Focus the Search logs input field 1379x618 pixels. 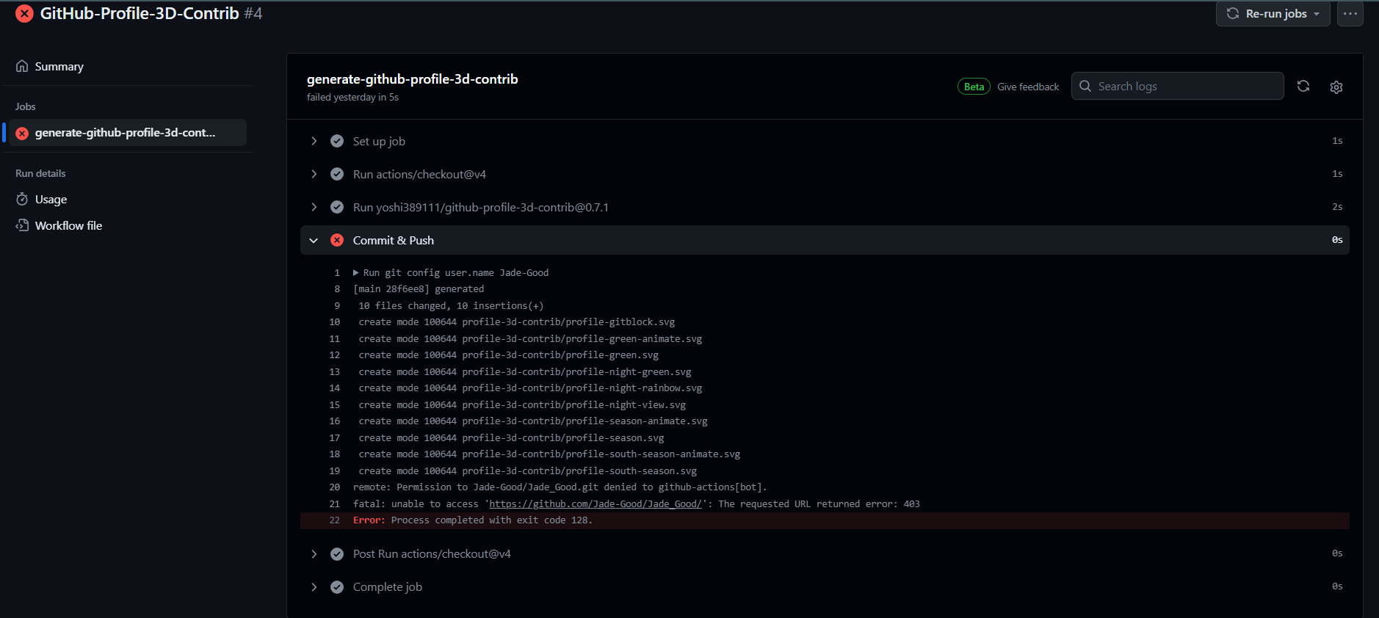coord(1177,86)
